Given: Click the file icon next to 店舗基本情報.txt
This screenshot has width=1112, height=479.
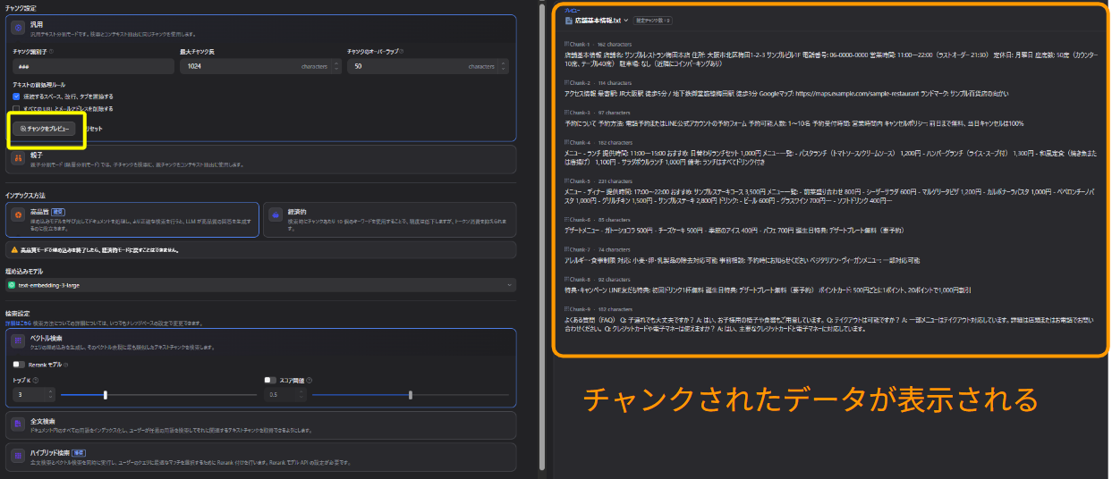Looking at the screenshot, I should pos(569,20).
